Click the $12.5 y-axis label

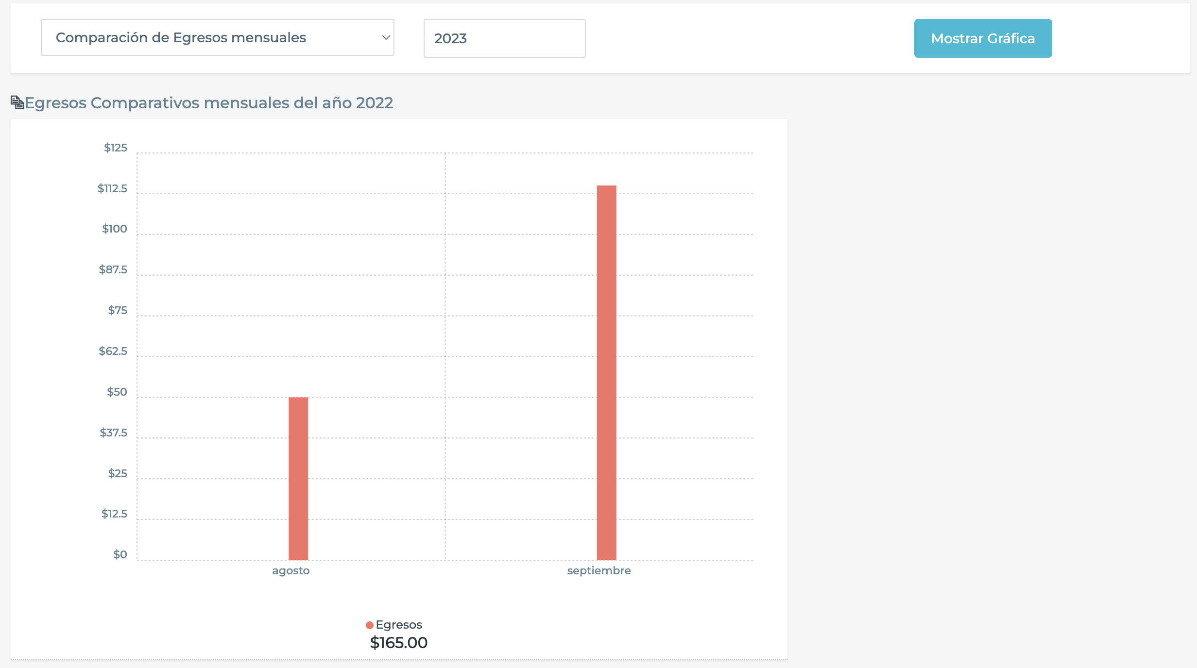pyautogui.click(x=114, y=514)
